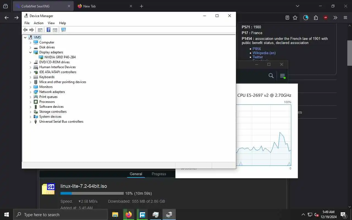Click the Scan for hardware changes monitor icon
This screenshot has height=220, width=352.
pos(64,30)
